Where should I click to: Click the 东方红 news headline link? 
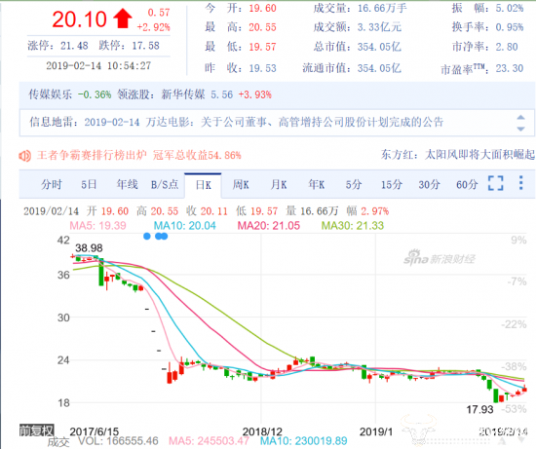point(458,155)
